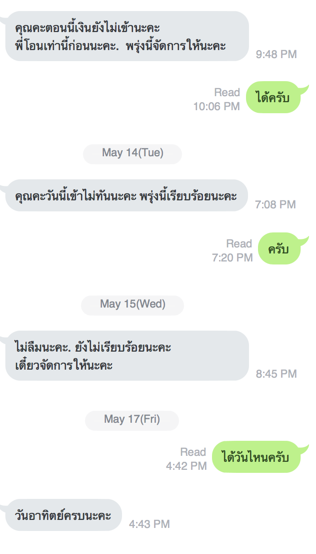Click the 8:45 PM timestamp

click(x=276, y=374)
